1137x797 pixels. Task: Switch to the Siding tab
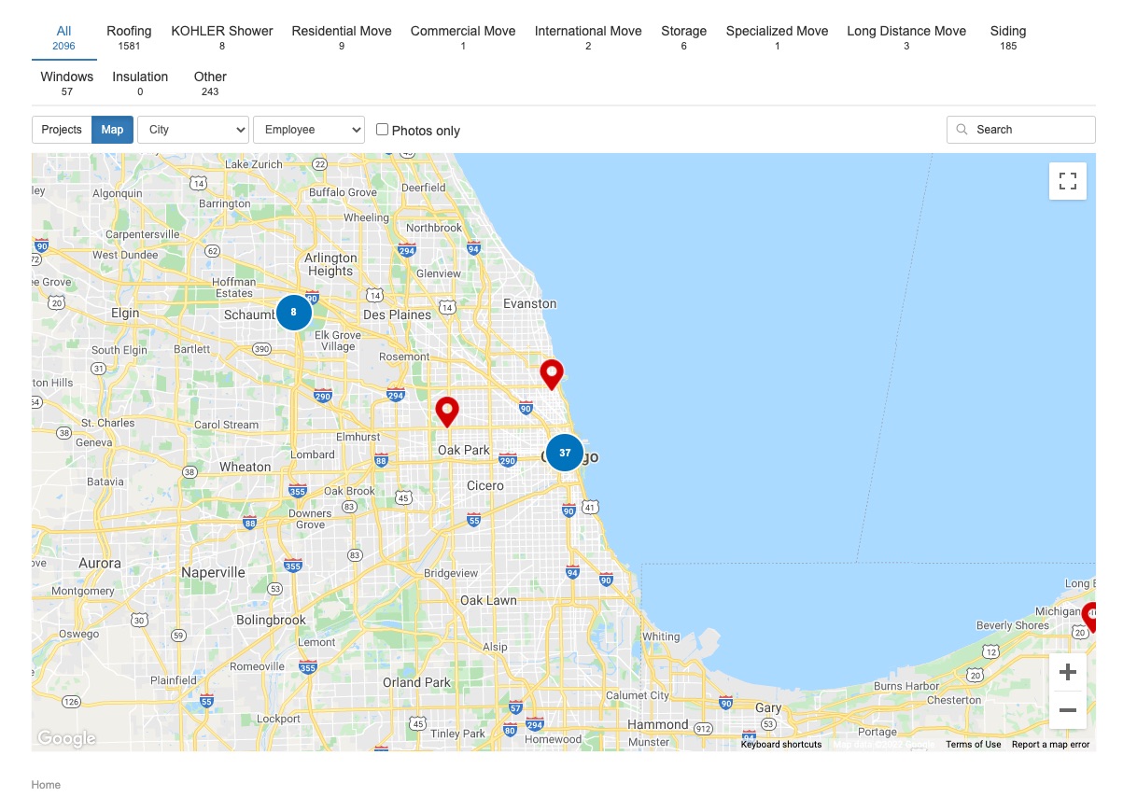coord(1007,37)
